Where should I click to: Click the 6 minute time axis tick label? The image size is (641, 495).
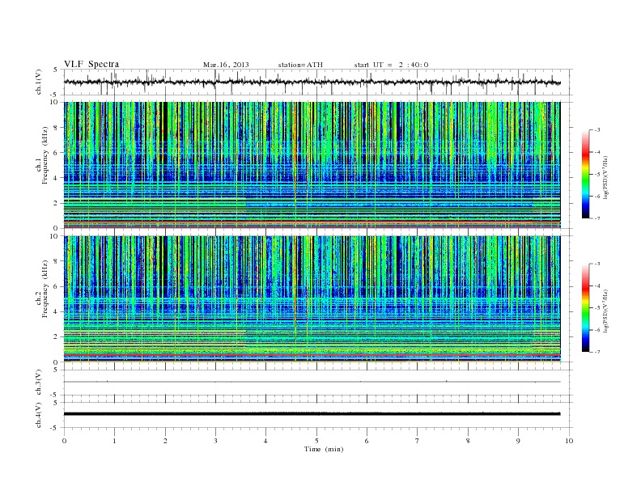click(x=367, y=441)
